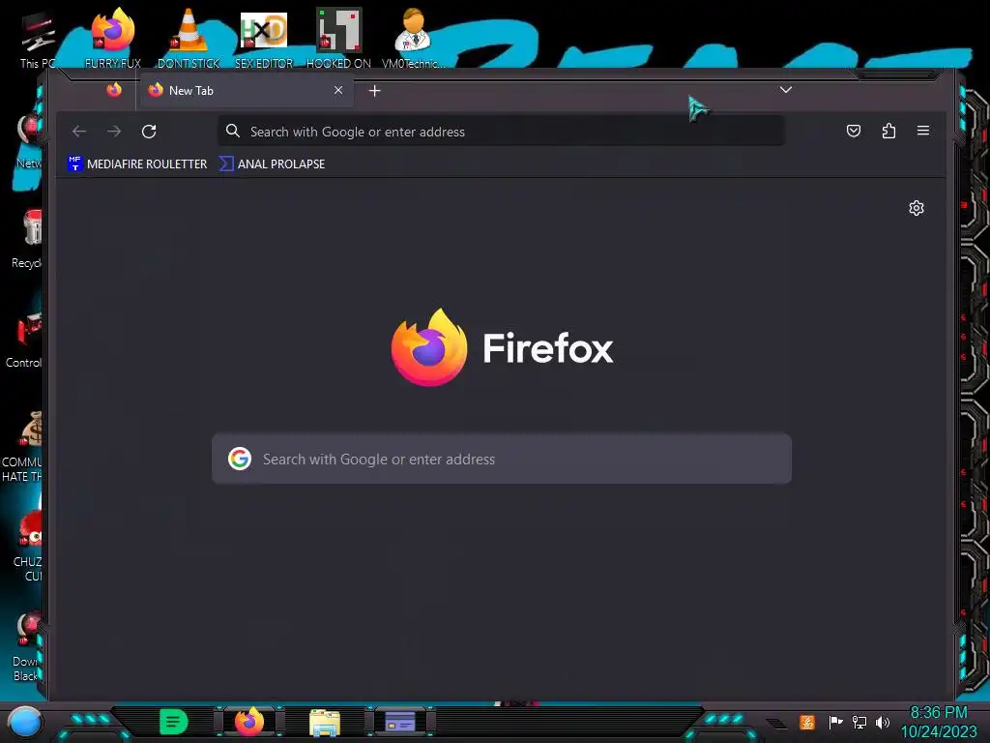Image resolution: width=990 pixels, height=743 pixels.
Task: Open the second bookmark with the blue sigma icon
Action: coord(272,163)
